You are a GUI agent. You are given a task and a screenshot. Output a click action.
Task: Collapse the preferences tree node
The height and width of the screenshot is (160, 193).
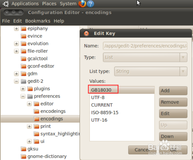23,96
